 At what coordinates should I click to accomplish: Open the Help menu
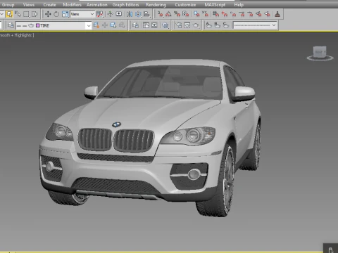pyautogui.click(x=239, y=5)
